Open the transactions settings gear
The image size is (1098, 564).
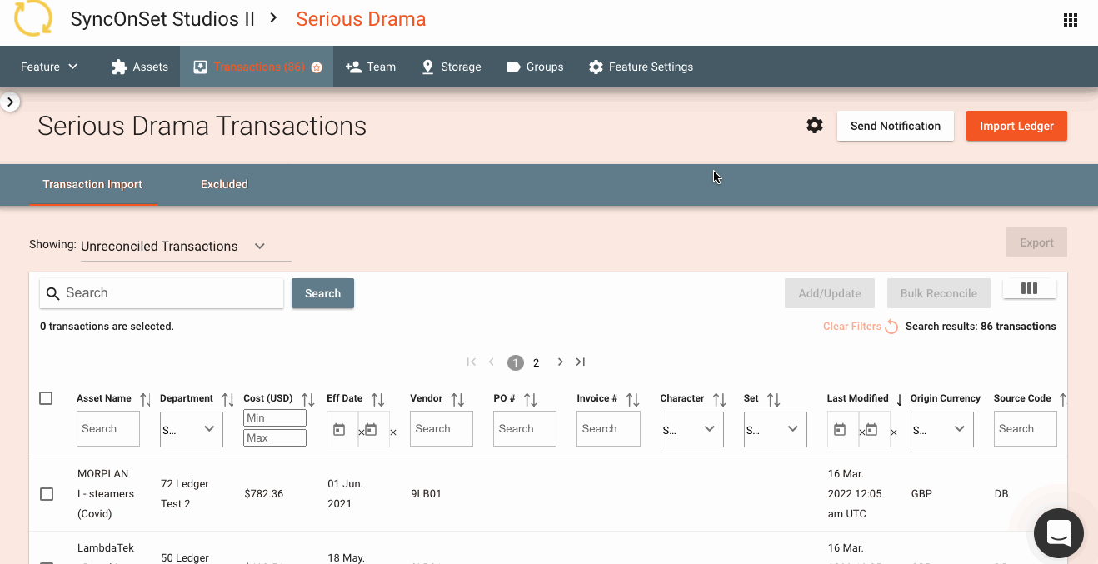pos(815,126)
